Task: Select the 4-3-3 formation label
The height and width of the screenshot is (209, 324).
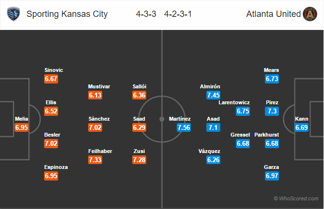Action: click(146, 14)
